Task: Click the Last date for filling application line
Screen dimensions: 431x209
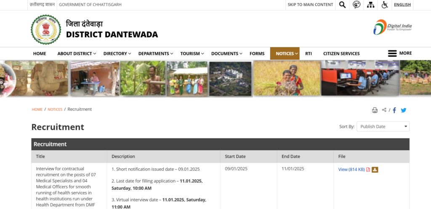Action: tap(157, 185)
